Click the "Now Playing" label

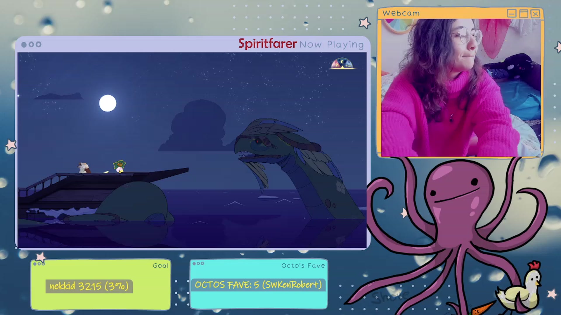tap(331, 45)
